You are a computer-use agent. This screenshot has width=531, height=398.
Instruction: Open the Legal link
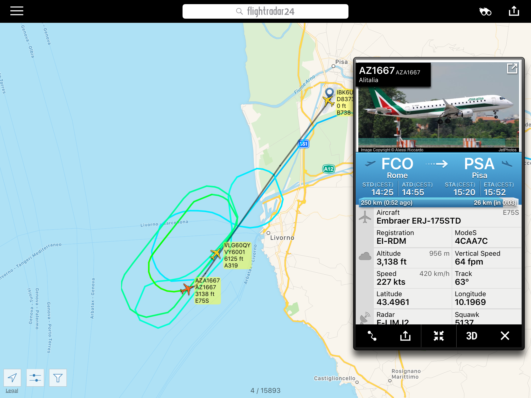click(x=12, y=390)
